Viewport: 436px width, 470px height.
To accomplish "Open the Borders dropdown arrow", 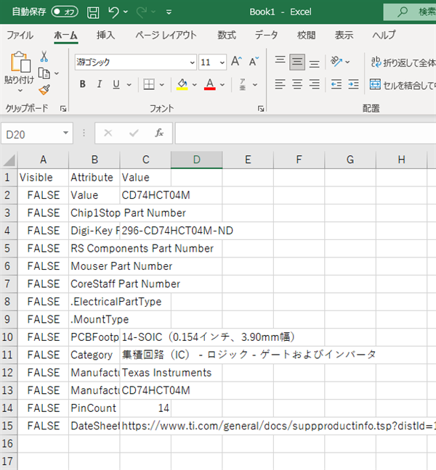I will point(161,85).
